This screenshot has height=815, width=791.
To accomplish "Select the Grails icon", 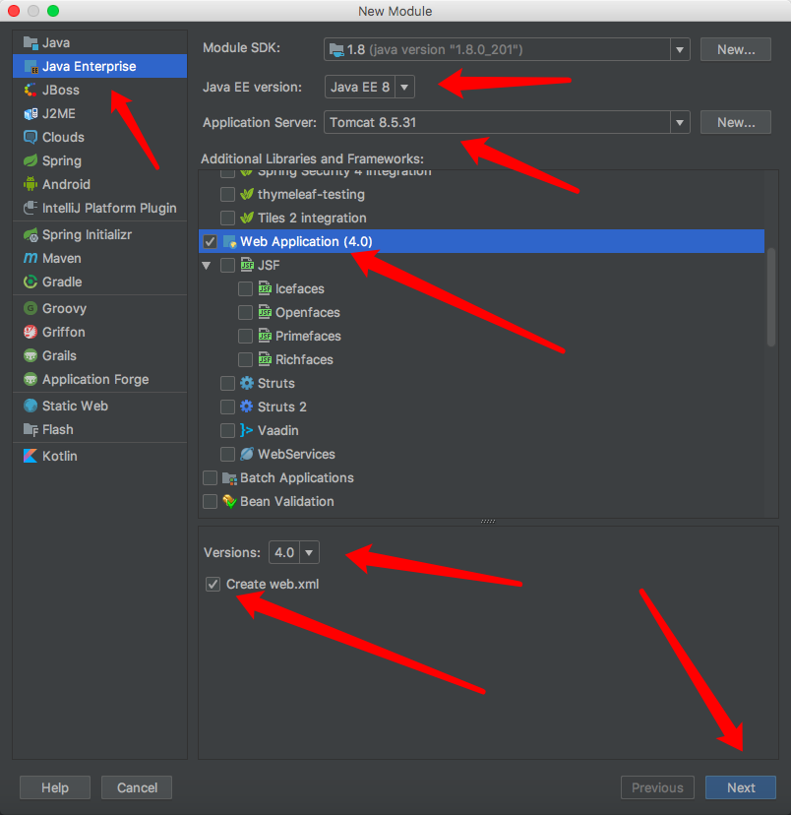I will click(x=30, y=355).
